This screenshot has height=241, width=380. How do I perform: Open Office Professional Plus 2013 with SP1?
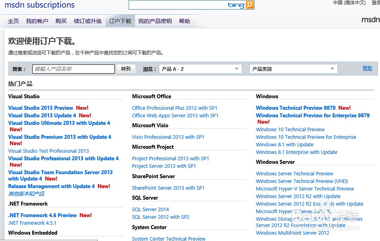point(174,108)
